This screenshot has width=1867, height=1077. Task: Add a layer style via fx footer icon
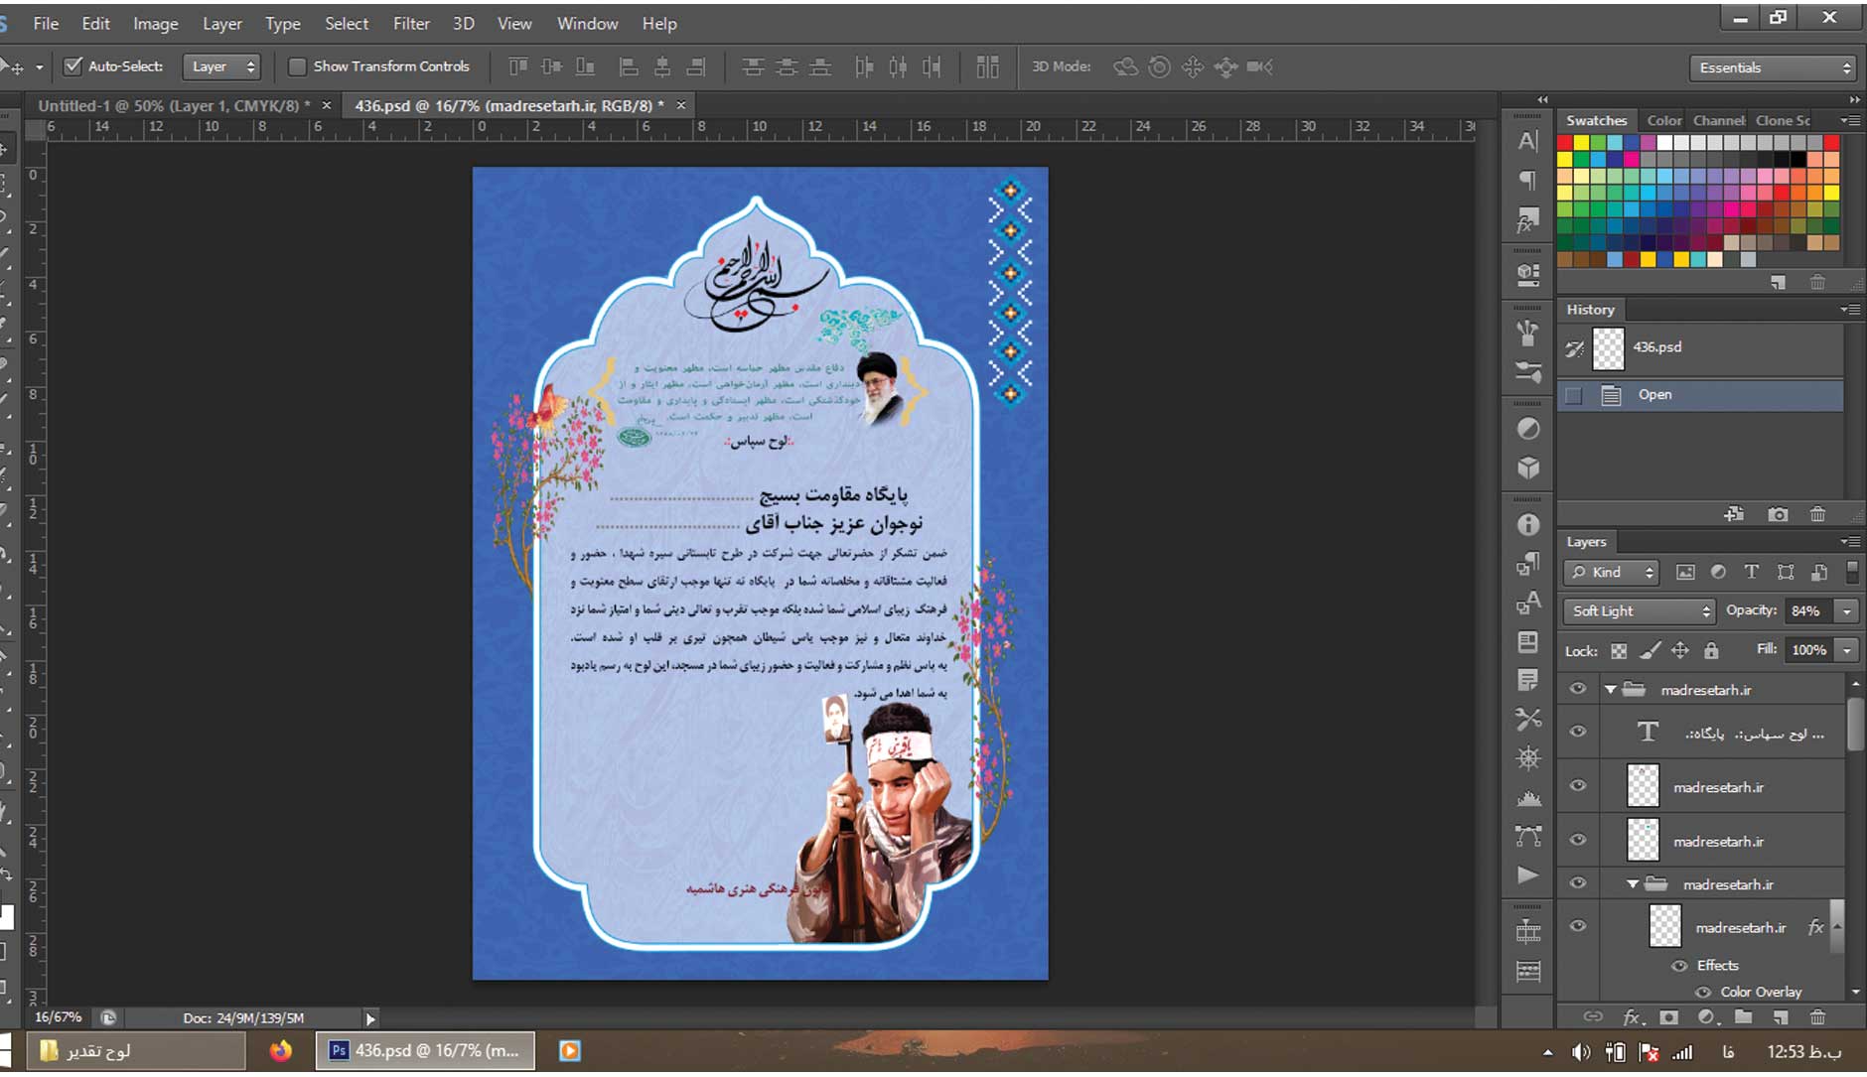[1632, 1016]
